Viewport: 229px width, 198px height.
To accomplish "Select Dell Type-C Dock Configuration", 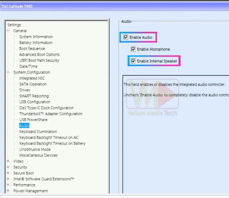I will 47,108.
